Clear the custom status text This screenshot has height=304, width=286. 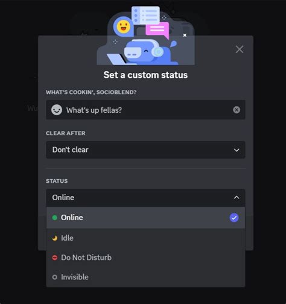(x=237, y=110)
